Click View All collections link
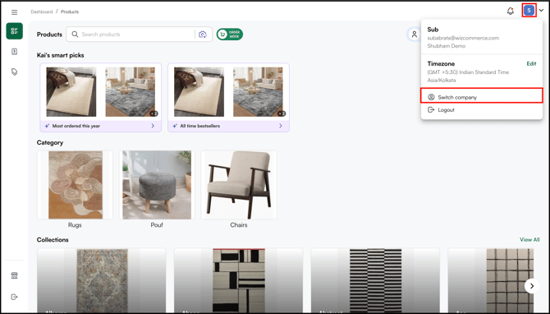Screen dimensions: 550x314 pyautogui.click(x=529, y=239)
